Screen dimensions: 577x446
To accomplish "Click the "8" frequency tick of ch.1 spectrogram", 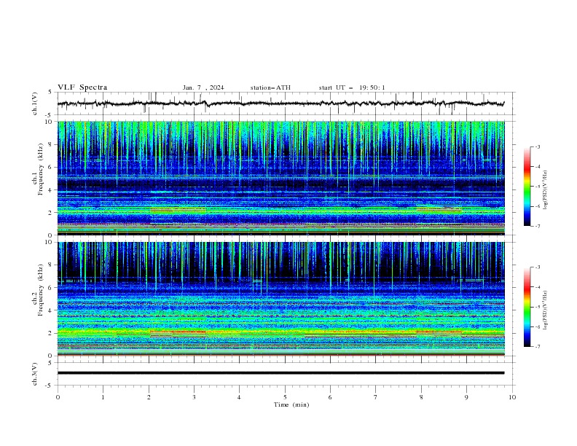I will 51,144.
